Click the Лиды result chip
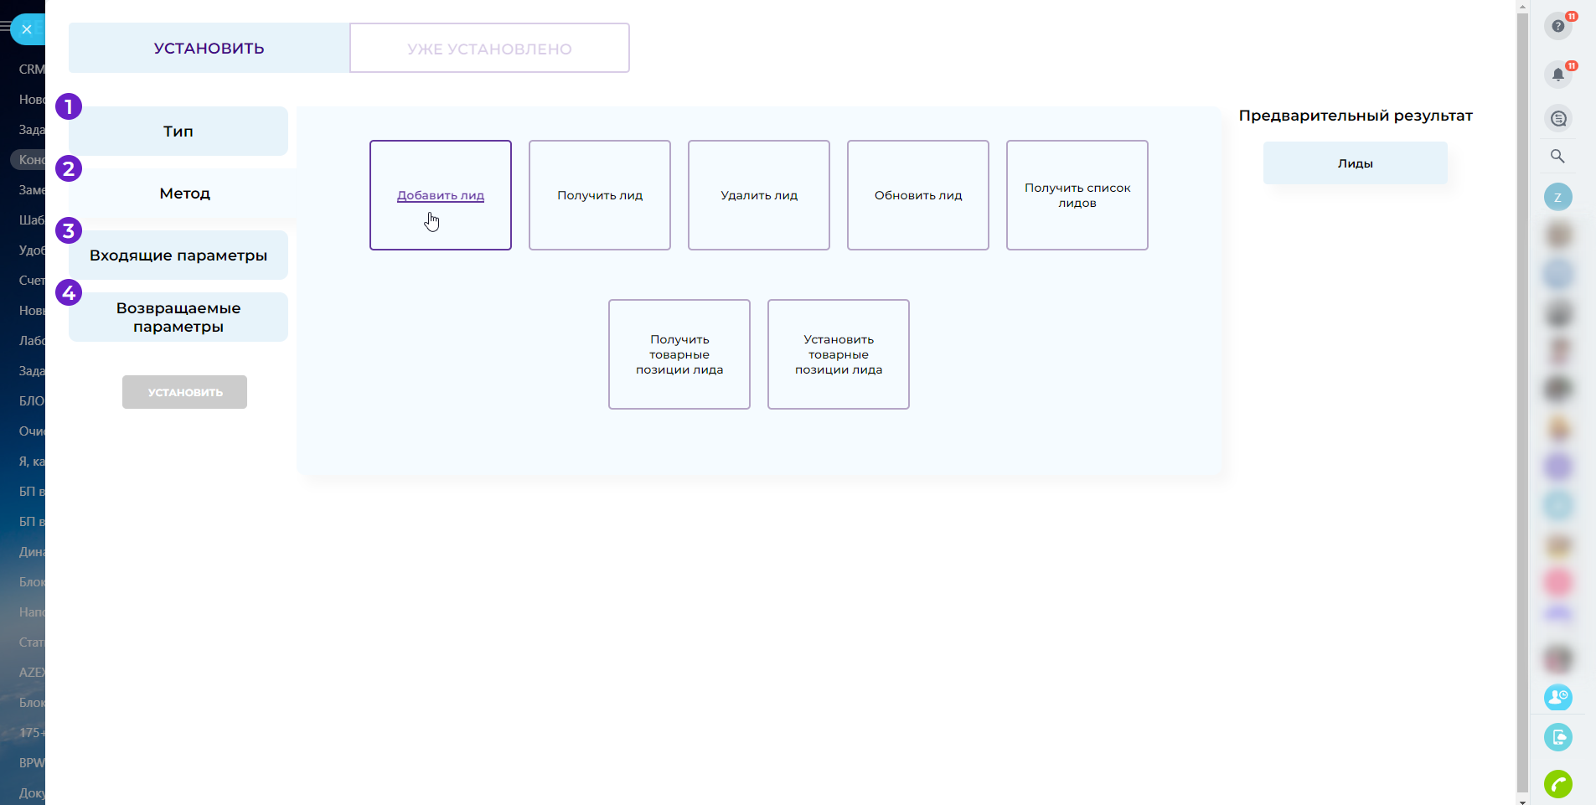Image resolution: width=1596 pixels, height=805 pixels. pos(1356,163)
